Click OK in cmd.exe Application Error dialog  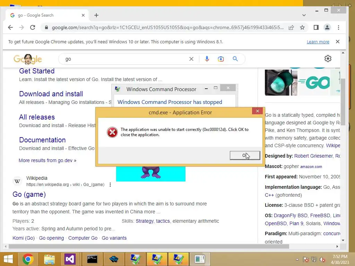pos(245,156)
